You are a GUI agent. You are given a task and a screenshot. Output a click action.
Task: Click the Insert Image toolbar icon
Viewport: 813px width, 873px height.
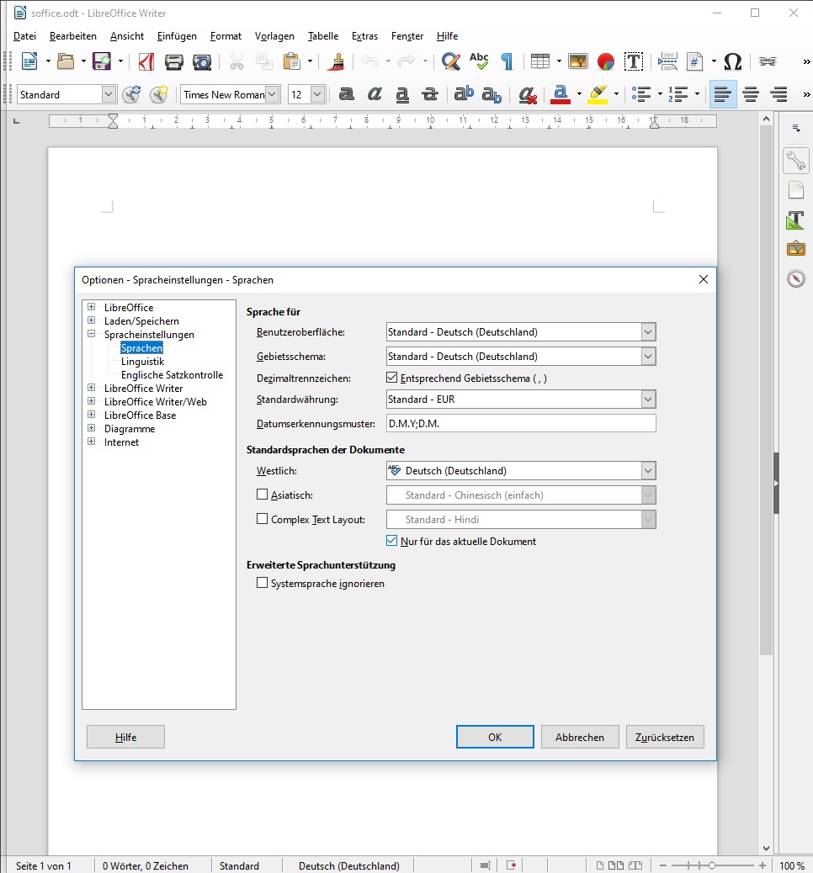[x=578, y=61]
